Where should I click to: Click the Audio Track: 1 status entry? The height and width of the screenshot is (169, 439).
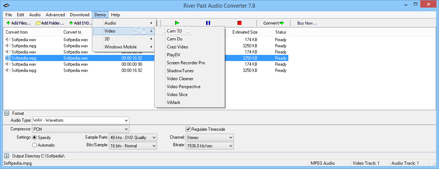(x=405, y=163)
